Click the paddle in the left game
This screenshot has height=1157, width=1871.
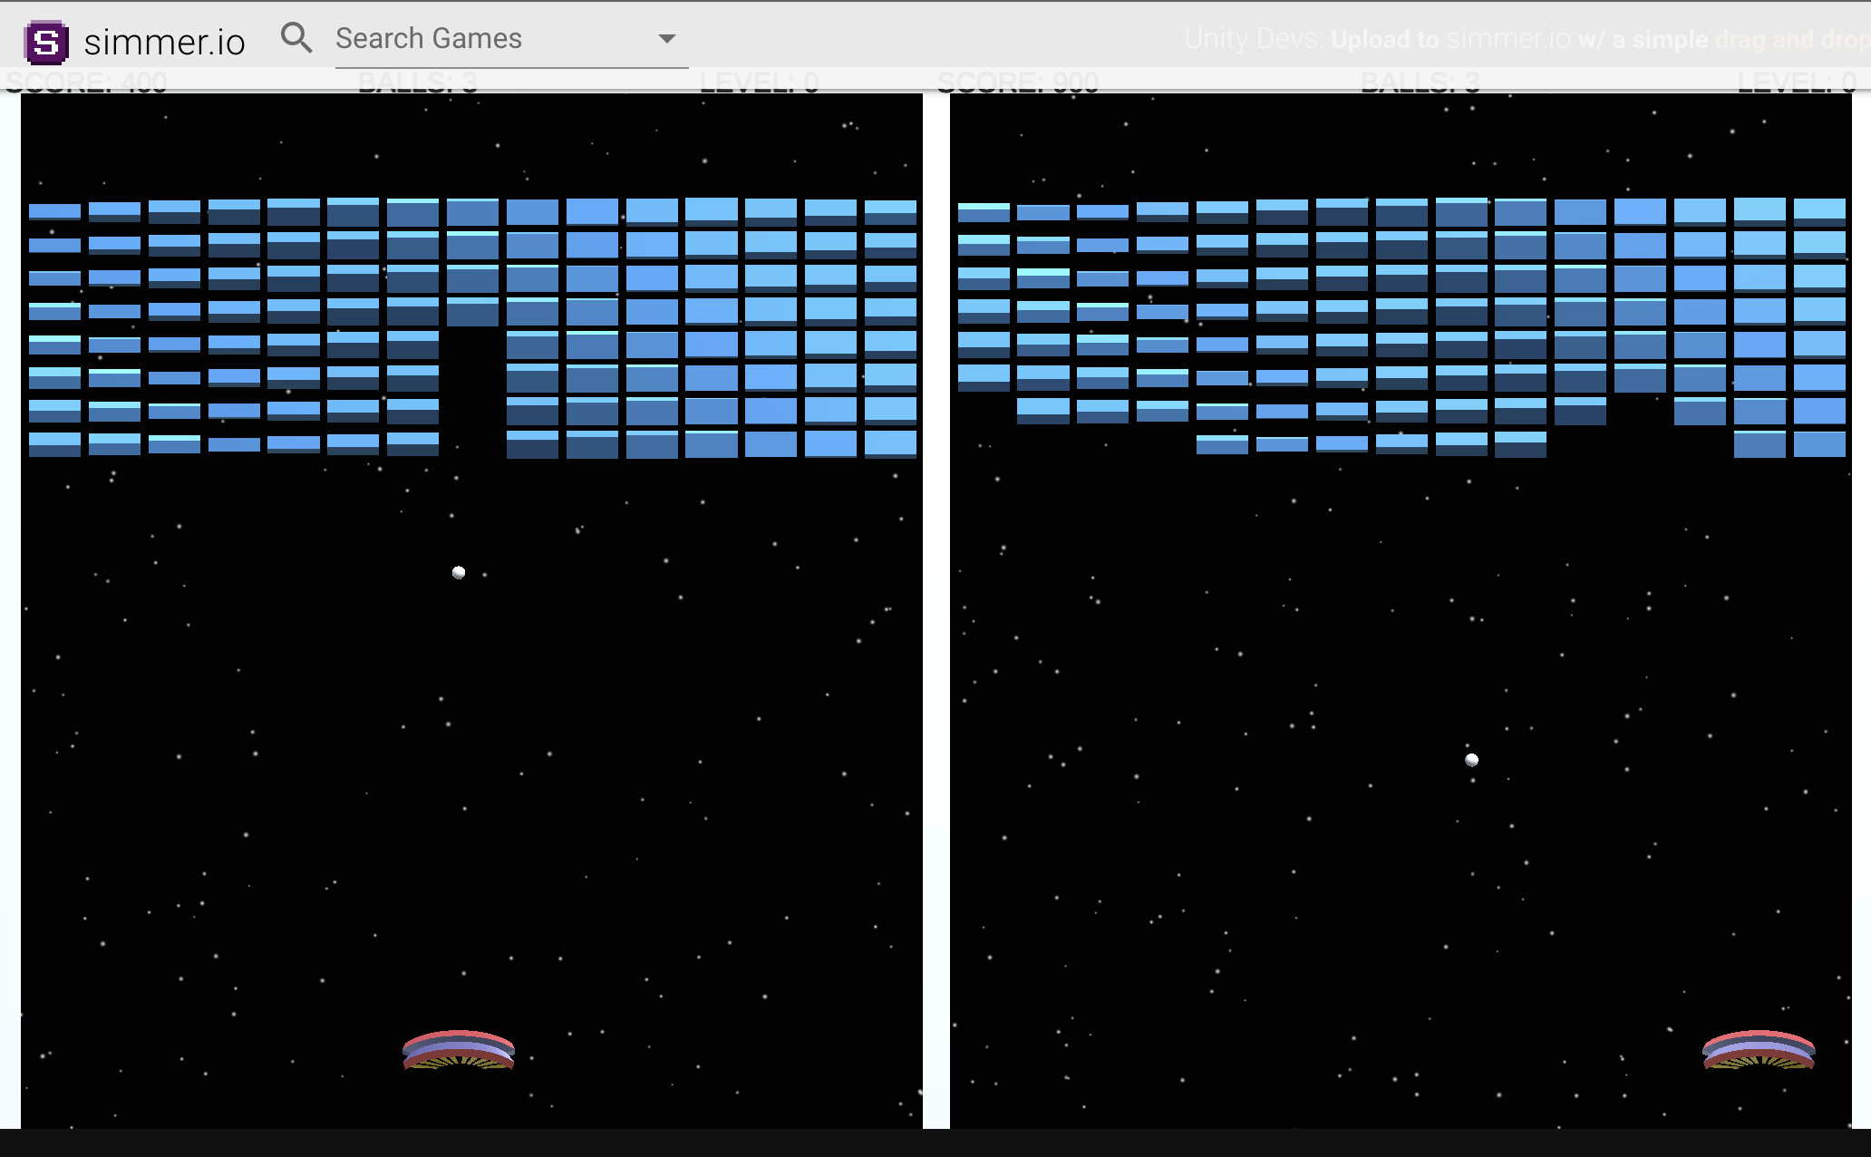tap(459, 1050)
